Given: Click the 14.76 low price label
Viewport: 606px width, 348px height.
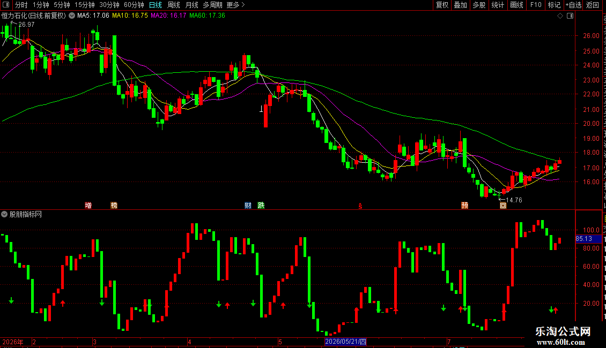Looking at the screenshot, I should (x=514, y=200).
